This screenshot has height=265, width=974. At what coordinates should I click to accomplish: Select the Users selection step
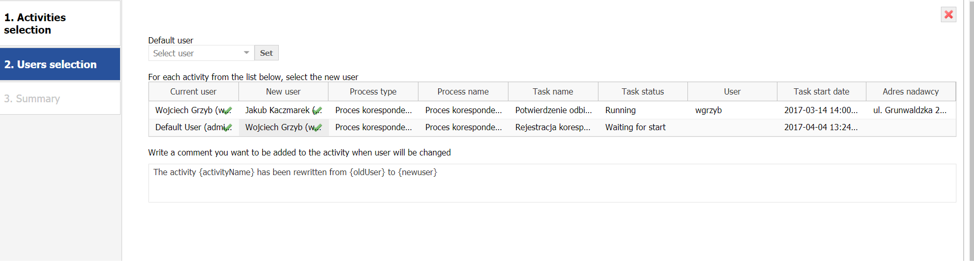click(x=60, y=65)
